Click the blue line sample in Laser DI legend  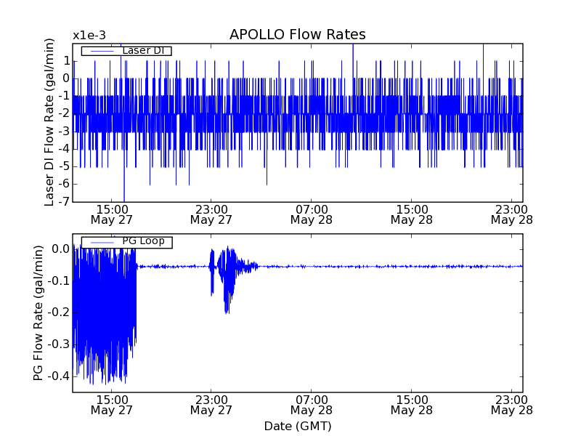101,51
